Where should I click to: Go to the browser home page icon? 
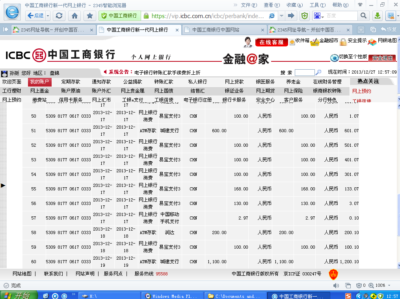tap(74, 16)
